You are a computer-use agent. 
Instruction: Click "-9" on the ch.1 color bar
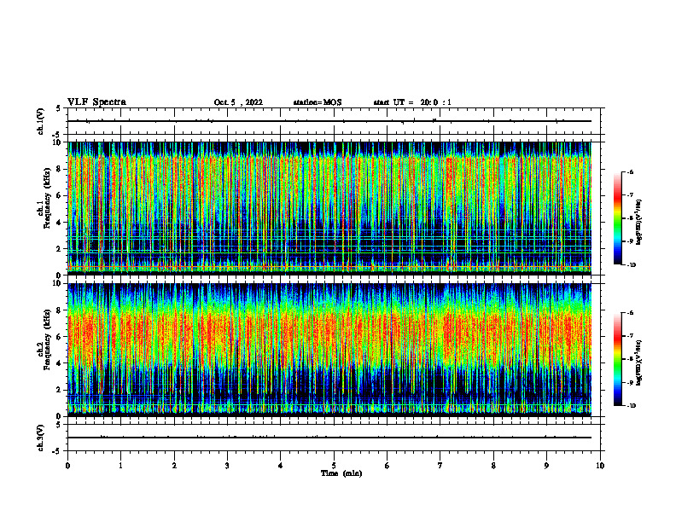click(x=630, y=241)
